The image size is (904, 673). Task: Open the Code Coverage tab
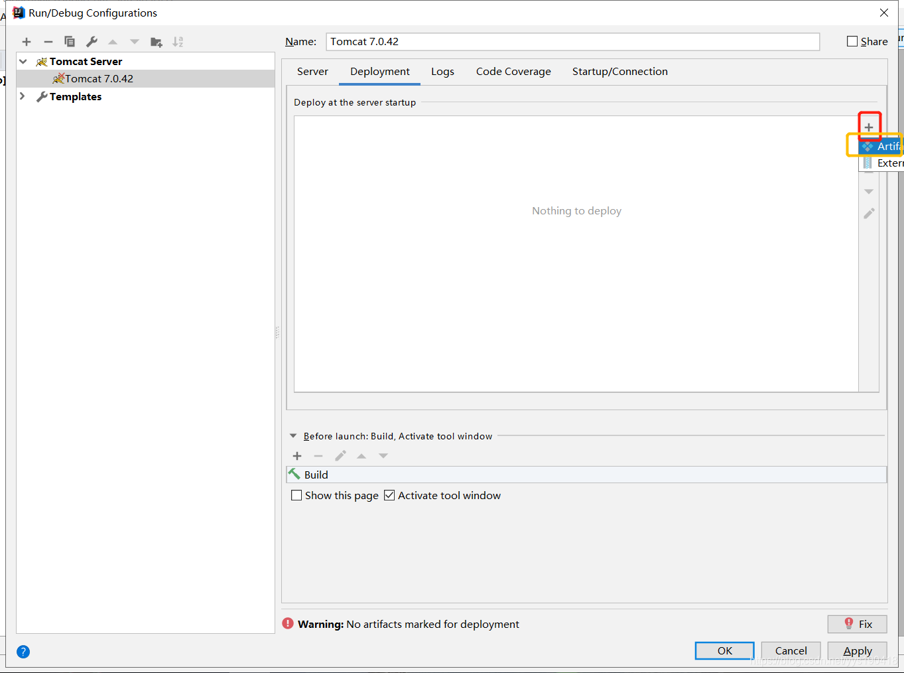513,72
